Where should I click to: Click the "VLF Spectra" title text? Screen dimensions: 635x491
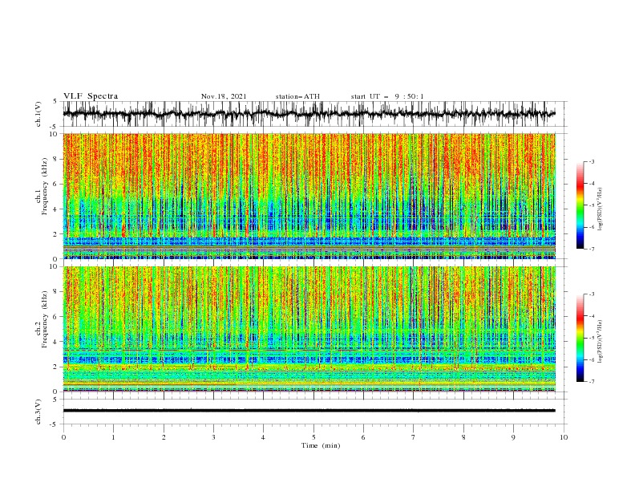(x=91, y=96)
